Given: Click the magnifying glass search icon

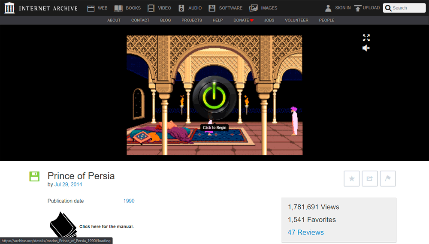Looking at the screenshot, I should [x=388, y=8].
